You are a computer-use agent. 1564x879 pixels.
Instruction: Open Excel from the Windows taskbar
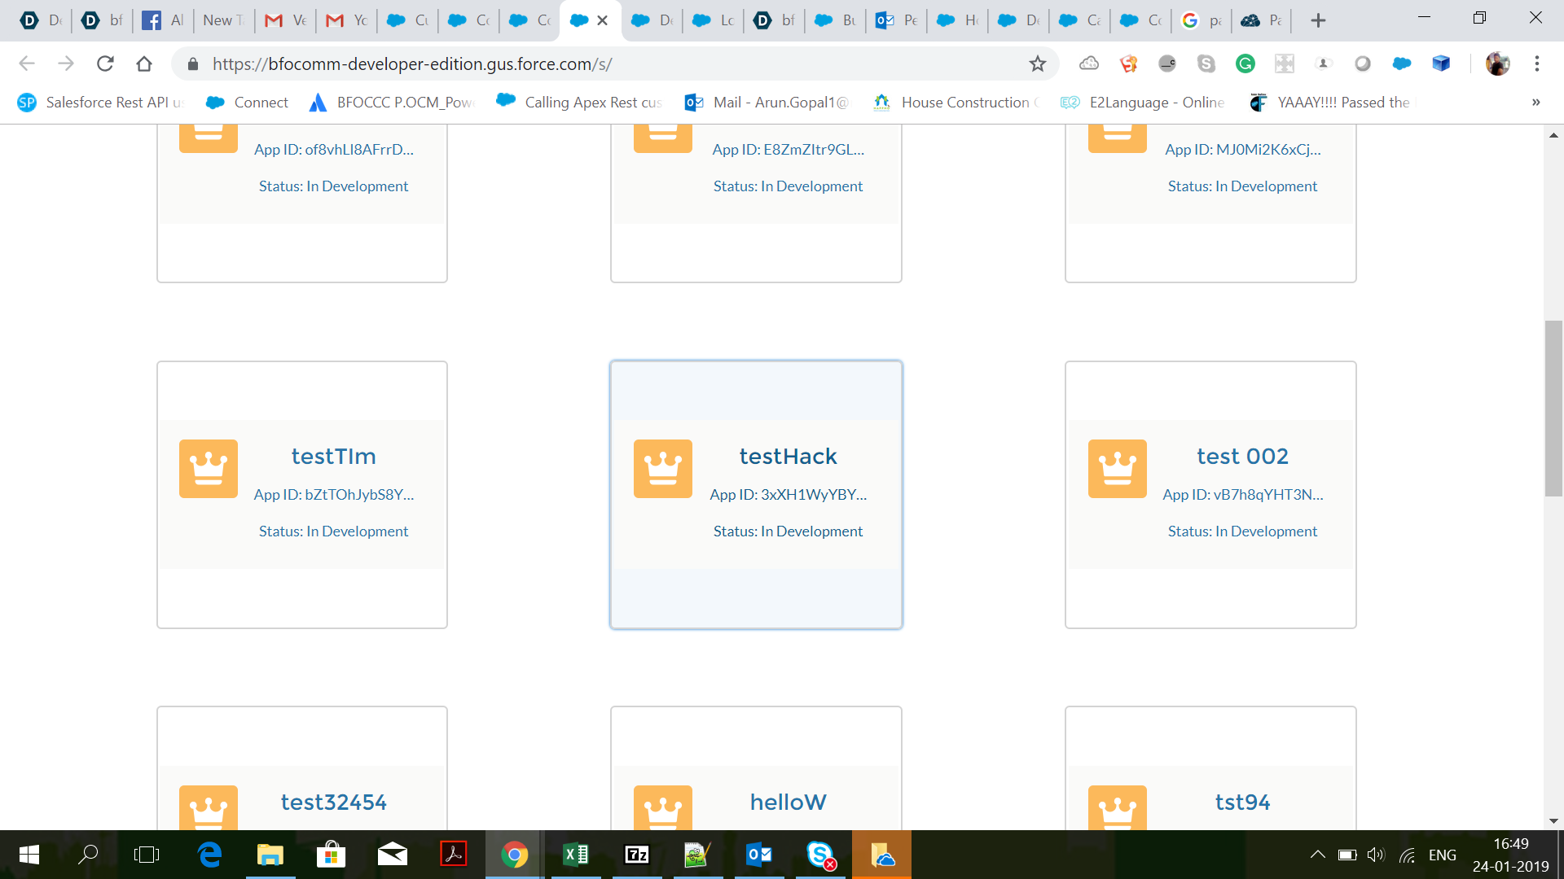(x=576, y=855)
